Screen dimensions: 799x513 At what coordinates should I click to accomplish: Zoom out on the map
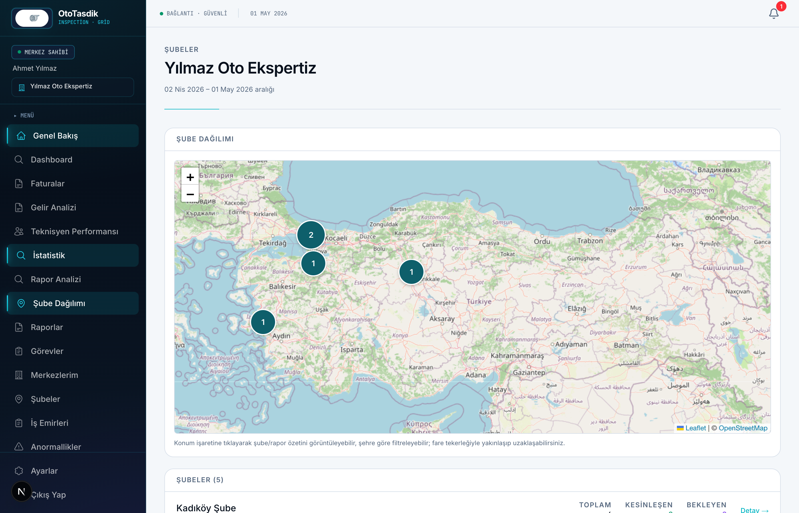click(x=190, y=194)
